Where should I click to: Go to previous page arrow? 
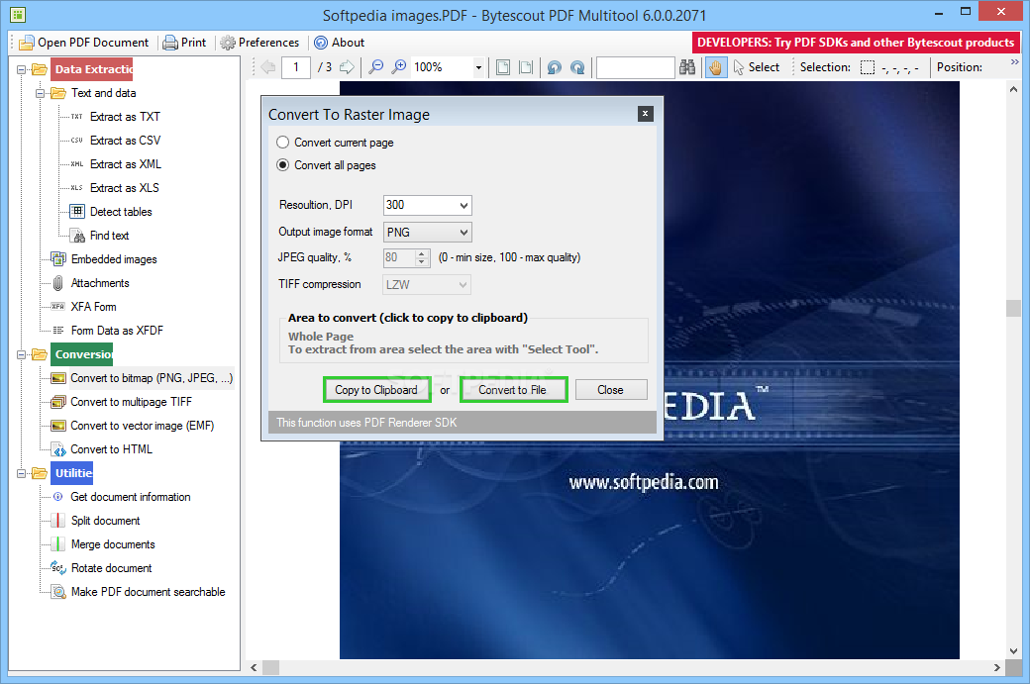pos(267,67)
